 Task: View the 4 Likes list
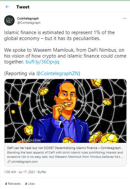pyautogui.click(x=30, y=183)
